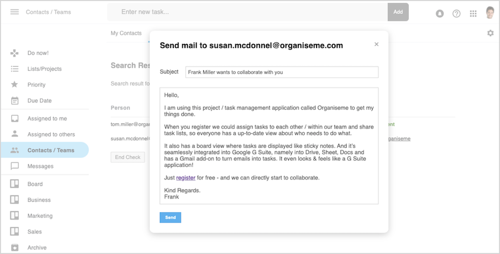Select Contacts / Teams sidebar label
The width and height of the screenshot is (500, 254).
click(51, 150)
